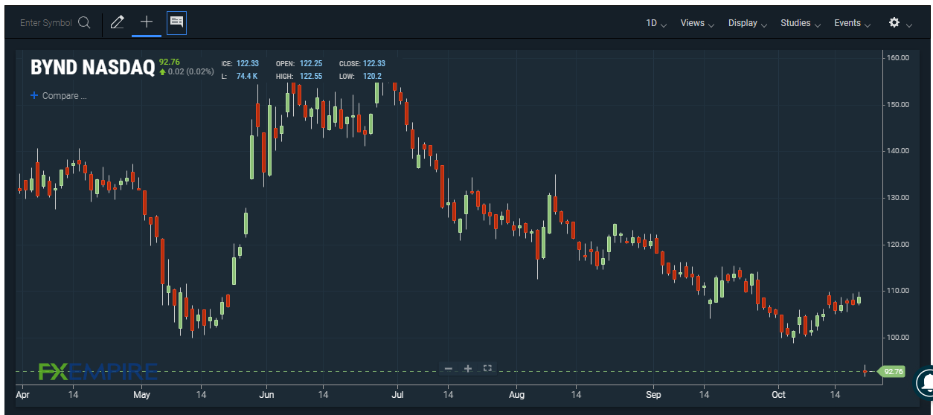This screenshot has height=415, width=933.
Task: Toggle the info tooltip panel icon
Action: [176, 22]
